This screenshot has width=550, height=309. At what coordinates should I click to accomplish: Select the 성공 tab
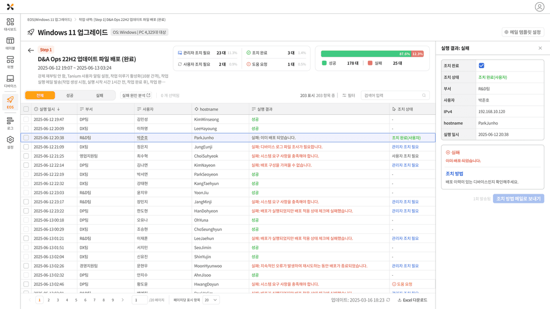pos(70,95)
